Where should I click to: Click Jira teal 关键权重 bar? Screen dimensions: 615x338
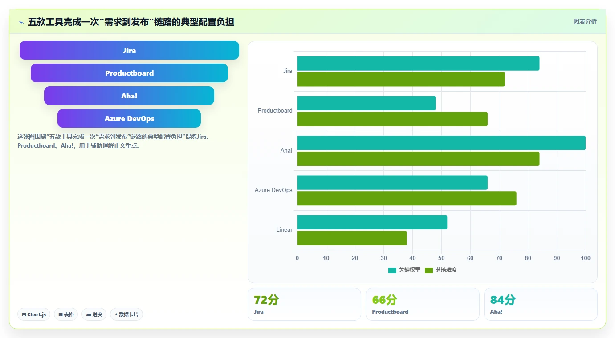(x=418, y=64)
